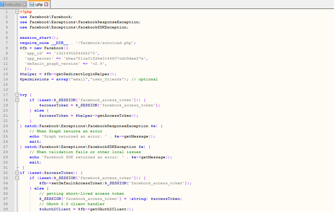Close the index.php tab with its X
The width and height of the screenshot is (334, 212).
(x=24, y=4)
